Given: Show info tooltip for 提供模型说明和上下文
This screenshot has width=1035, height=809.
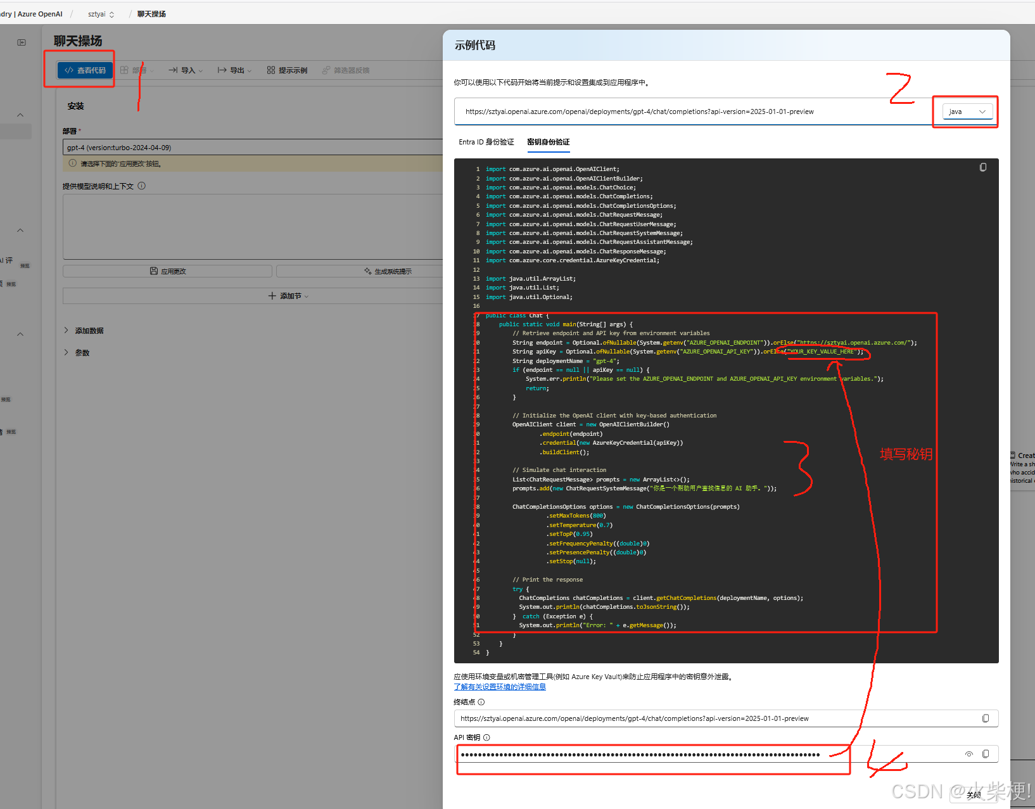Looking at the screenshot, I should (142, 186).
